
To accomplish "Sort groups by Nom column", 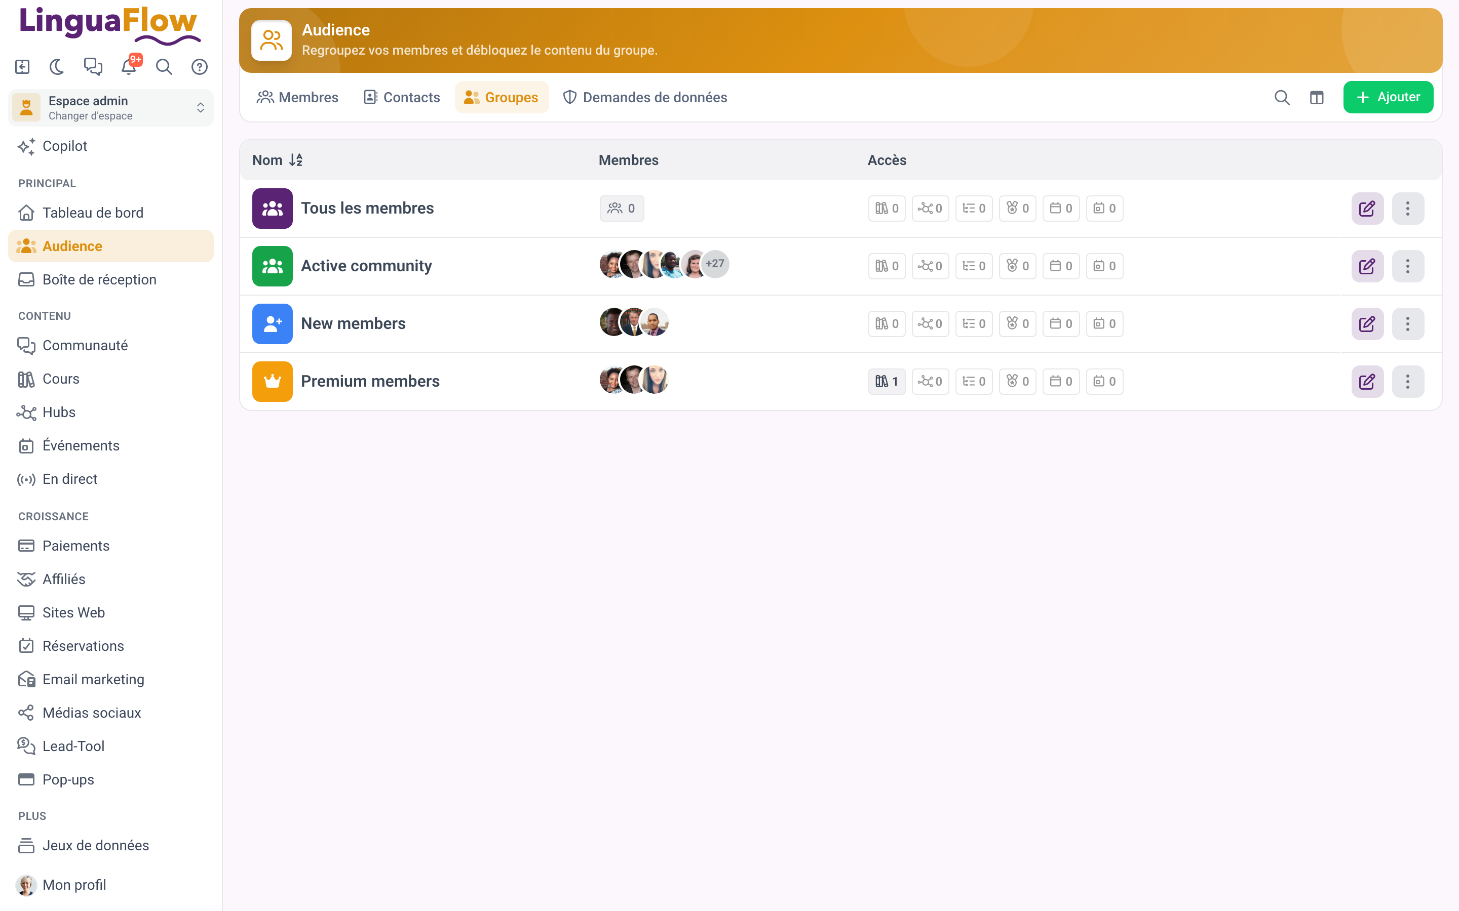I will (x=278, y=160).
